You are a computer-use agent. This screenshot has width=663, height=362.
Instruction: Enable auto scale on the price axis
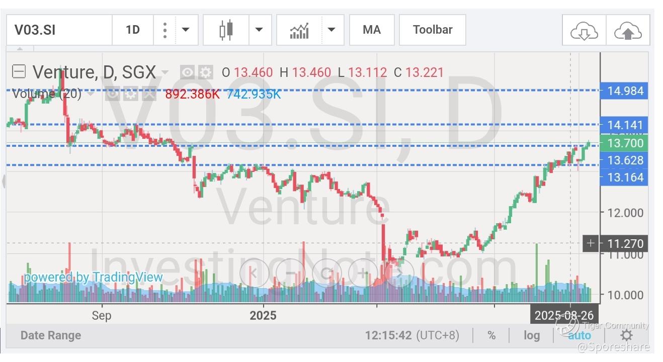579,335
